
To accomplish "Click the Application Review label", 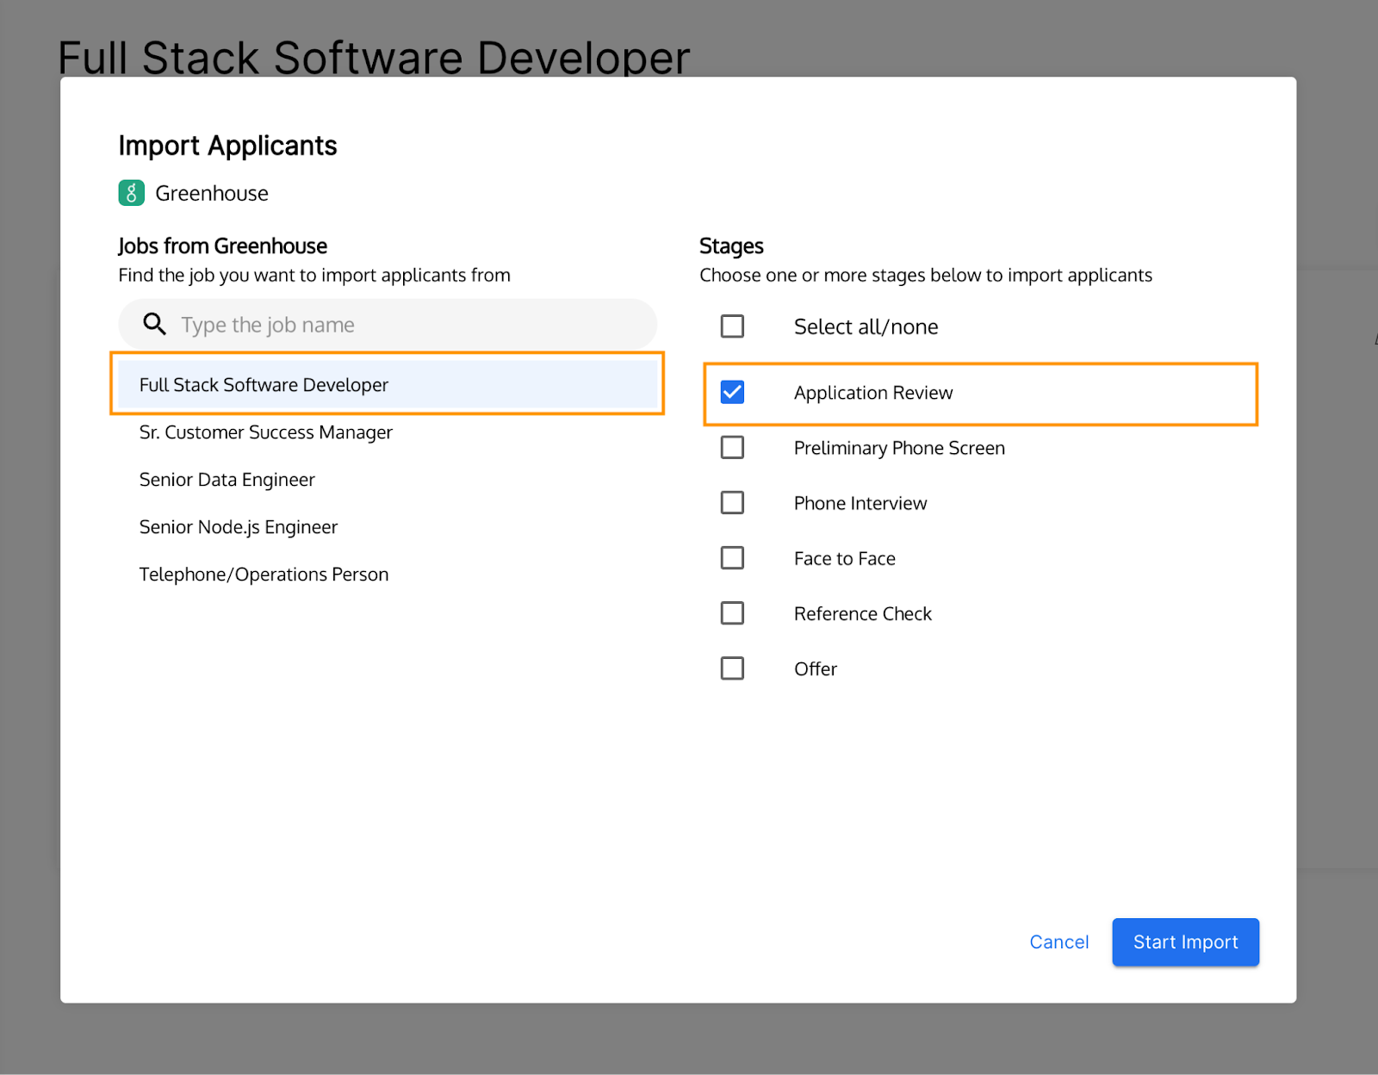I will [x=873, y=393].
